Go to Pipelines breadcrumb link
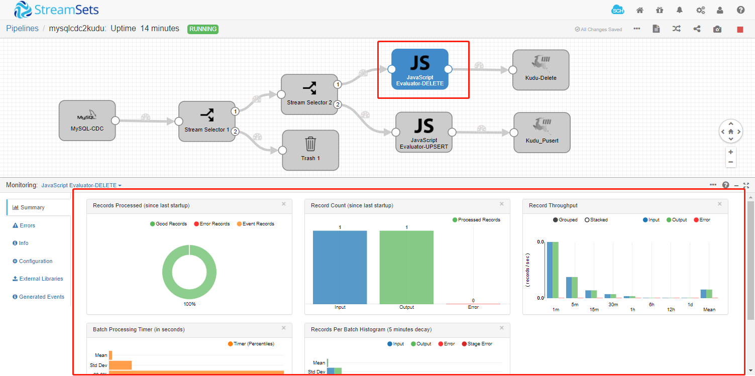The height and width of the screenshot is (376, 755). point(22,29)
